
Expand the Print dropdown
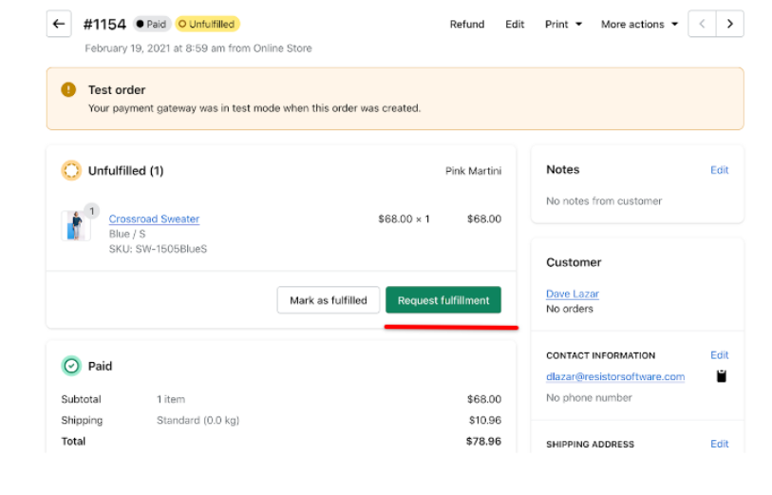563,25
